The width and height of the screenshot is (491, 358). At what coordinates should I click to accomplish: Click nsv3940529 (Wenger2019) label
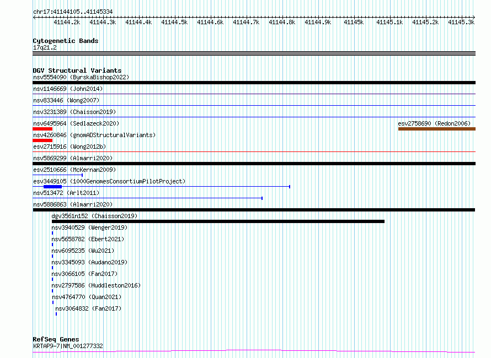tap(89, 227)
